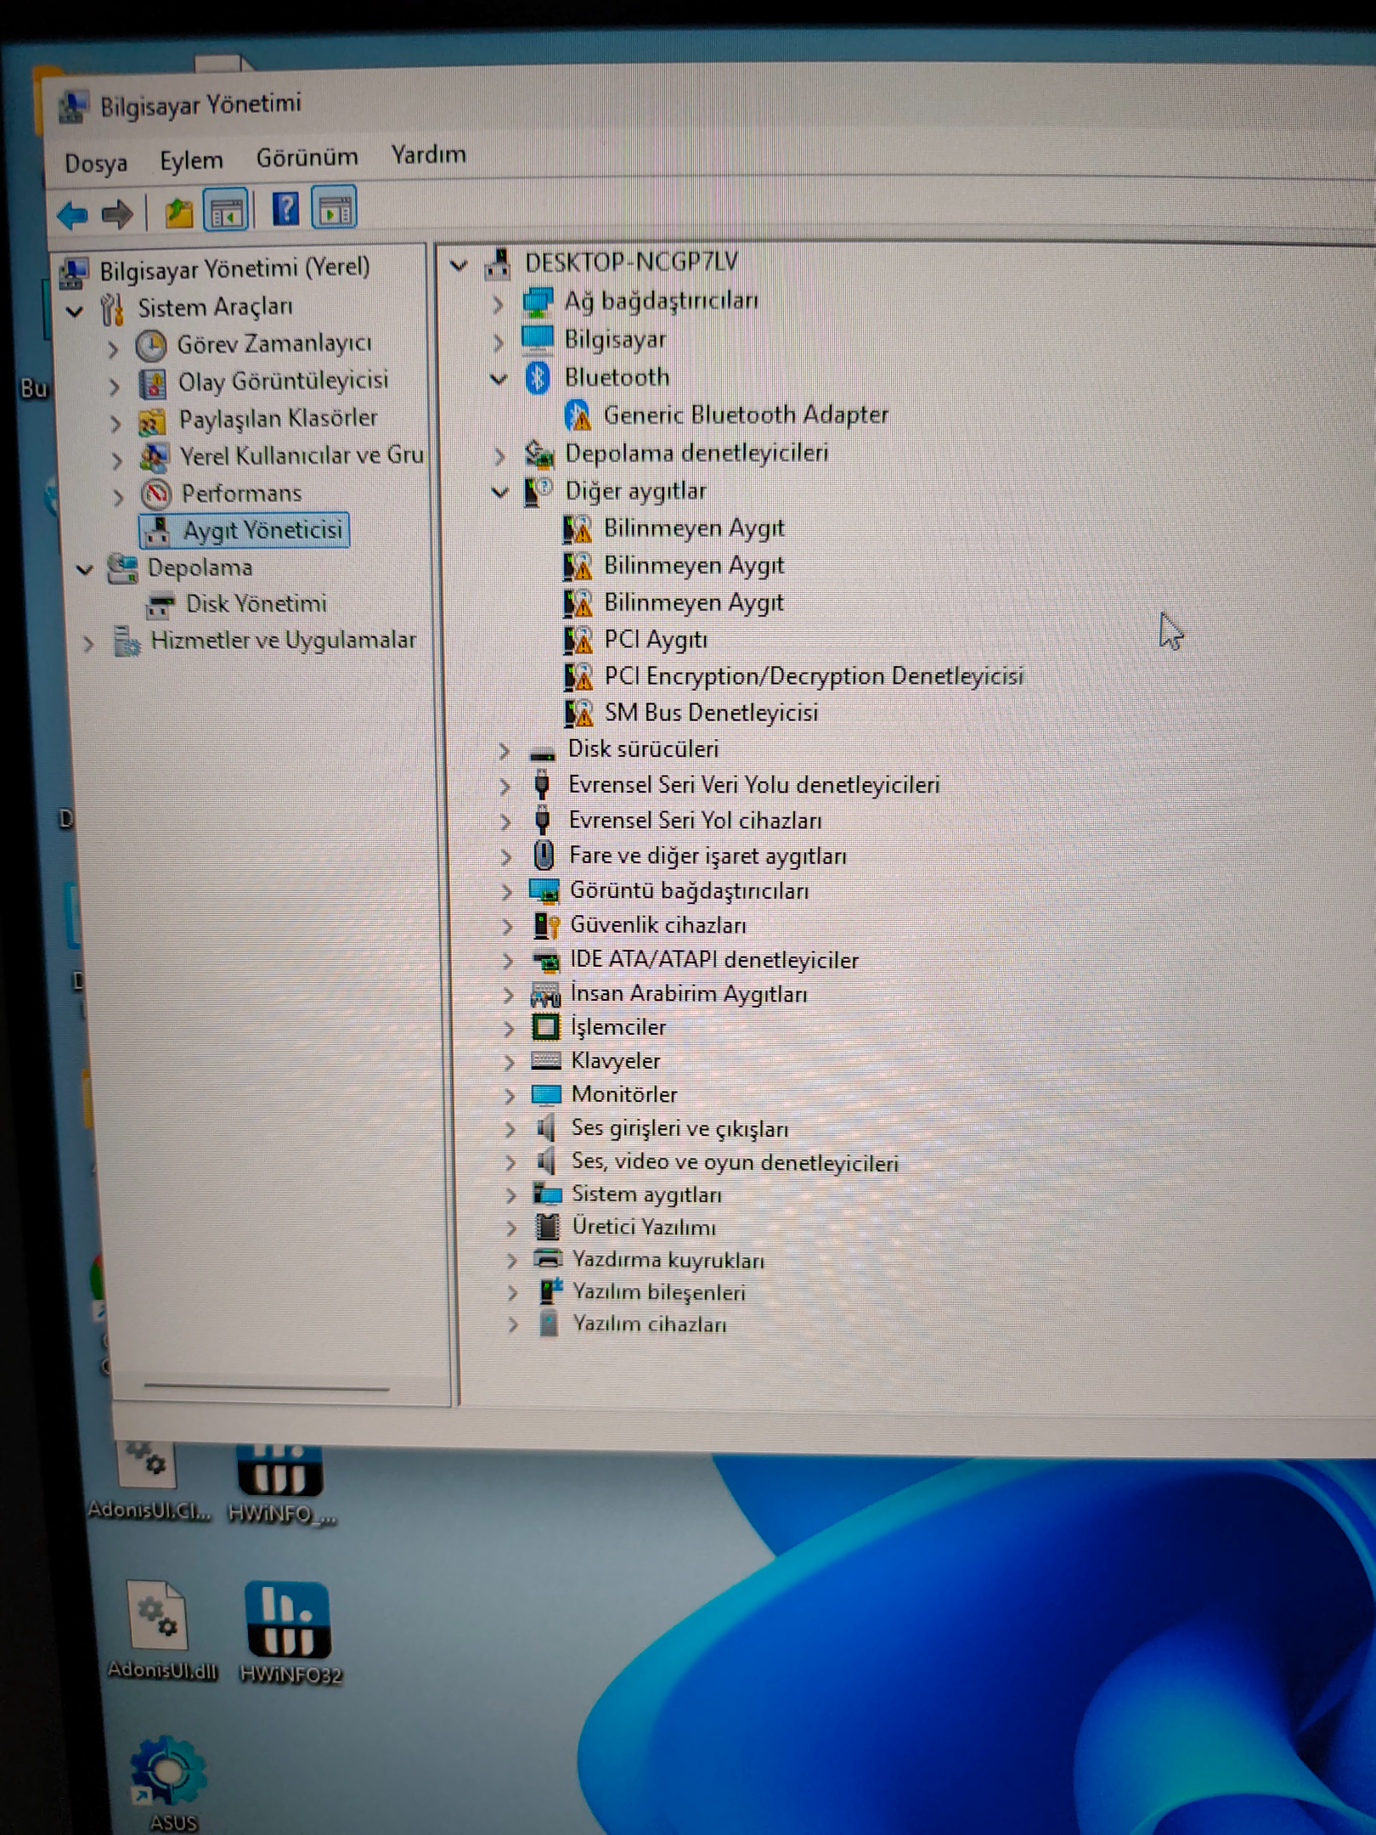The height and width of the screenshot is (1835, 1376).
Task: Click the Güvenlik cihazları key icon
Action: [546, 925]
